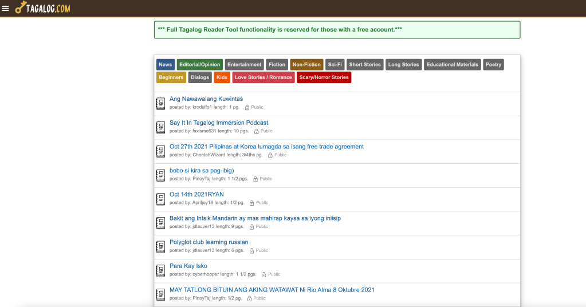Viewport: 586px width, 307px height.
Task: Open Scary/Horror Stories category
Action: tap(324, 77)
